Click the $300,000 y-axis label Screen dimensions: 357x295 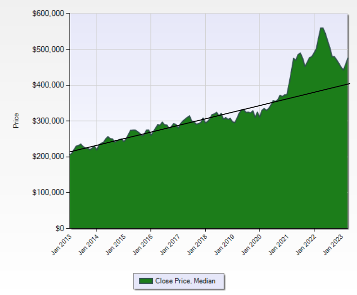coord(49,121)
